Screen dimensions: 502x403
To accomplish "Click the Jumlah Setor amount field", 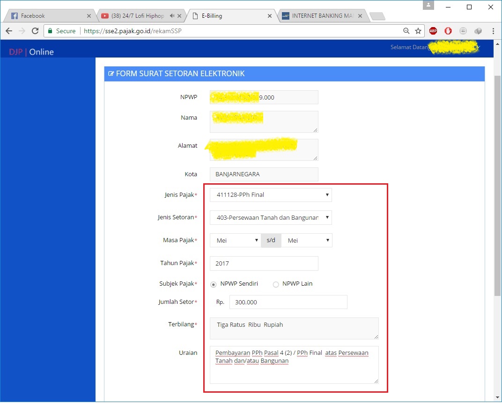I will click(x=288, y=302).
